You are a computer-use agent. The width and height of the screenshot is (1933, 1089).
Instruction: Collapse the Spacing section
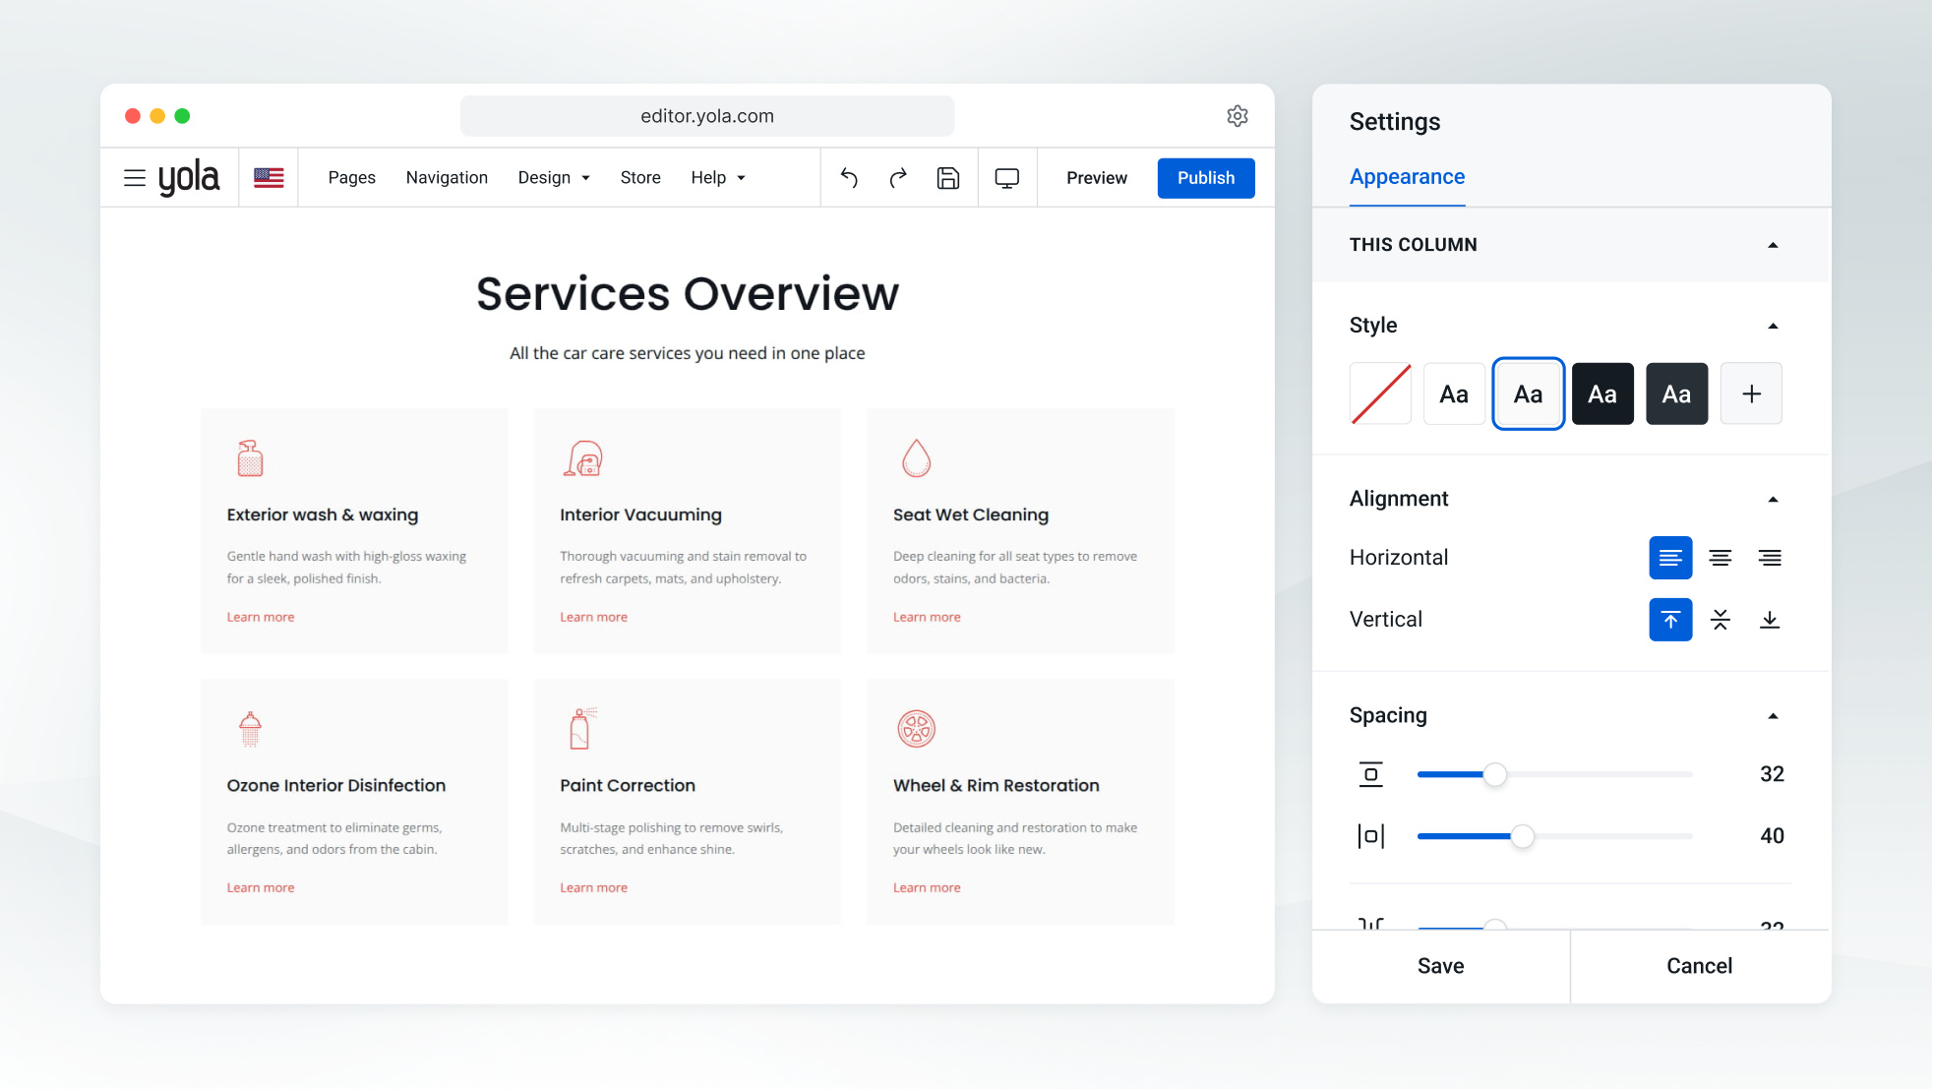coord(1773,716)
